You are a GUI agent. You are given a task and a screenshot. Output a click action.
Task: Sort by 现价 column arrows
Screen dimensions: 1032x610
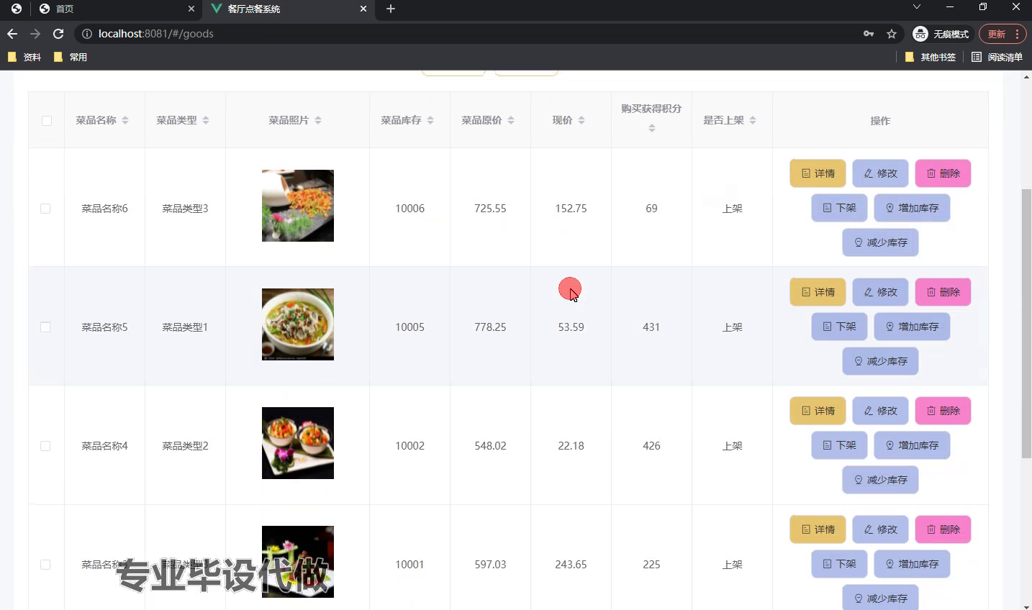[581, 121]
